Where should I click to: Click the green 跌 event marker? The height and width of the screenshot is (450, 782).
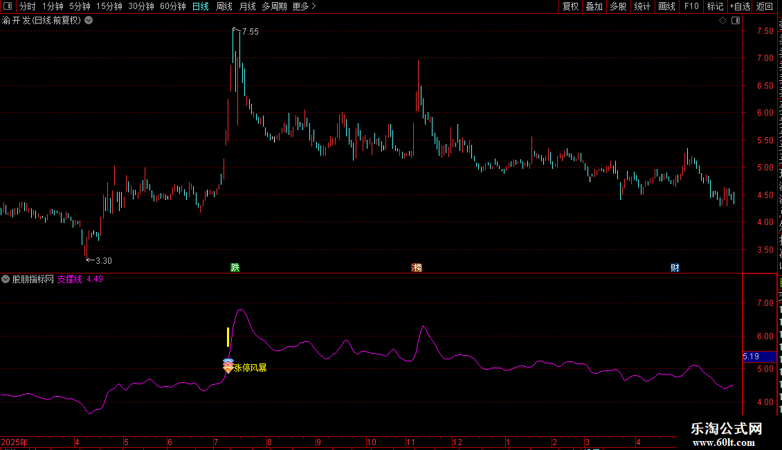click(235, 267)
